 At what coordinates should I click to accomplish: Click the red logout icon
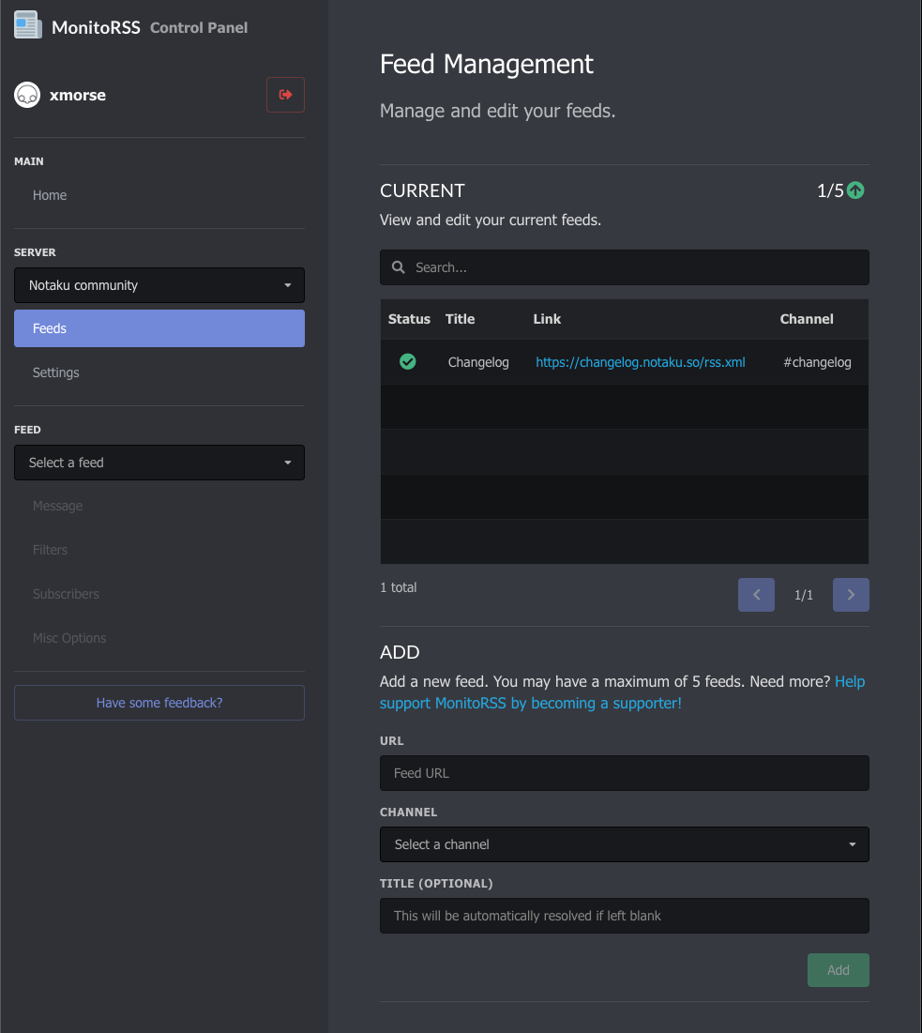285,95
